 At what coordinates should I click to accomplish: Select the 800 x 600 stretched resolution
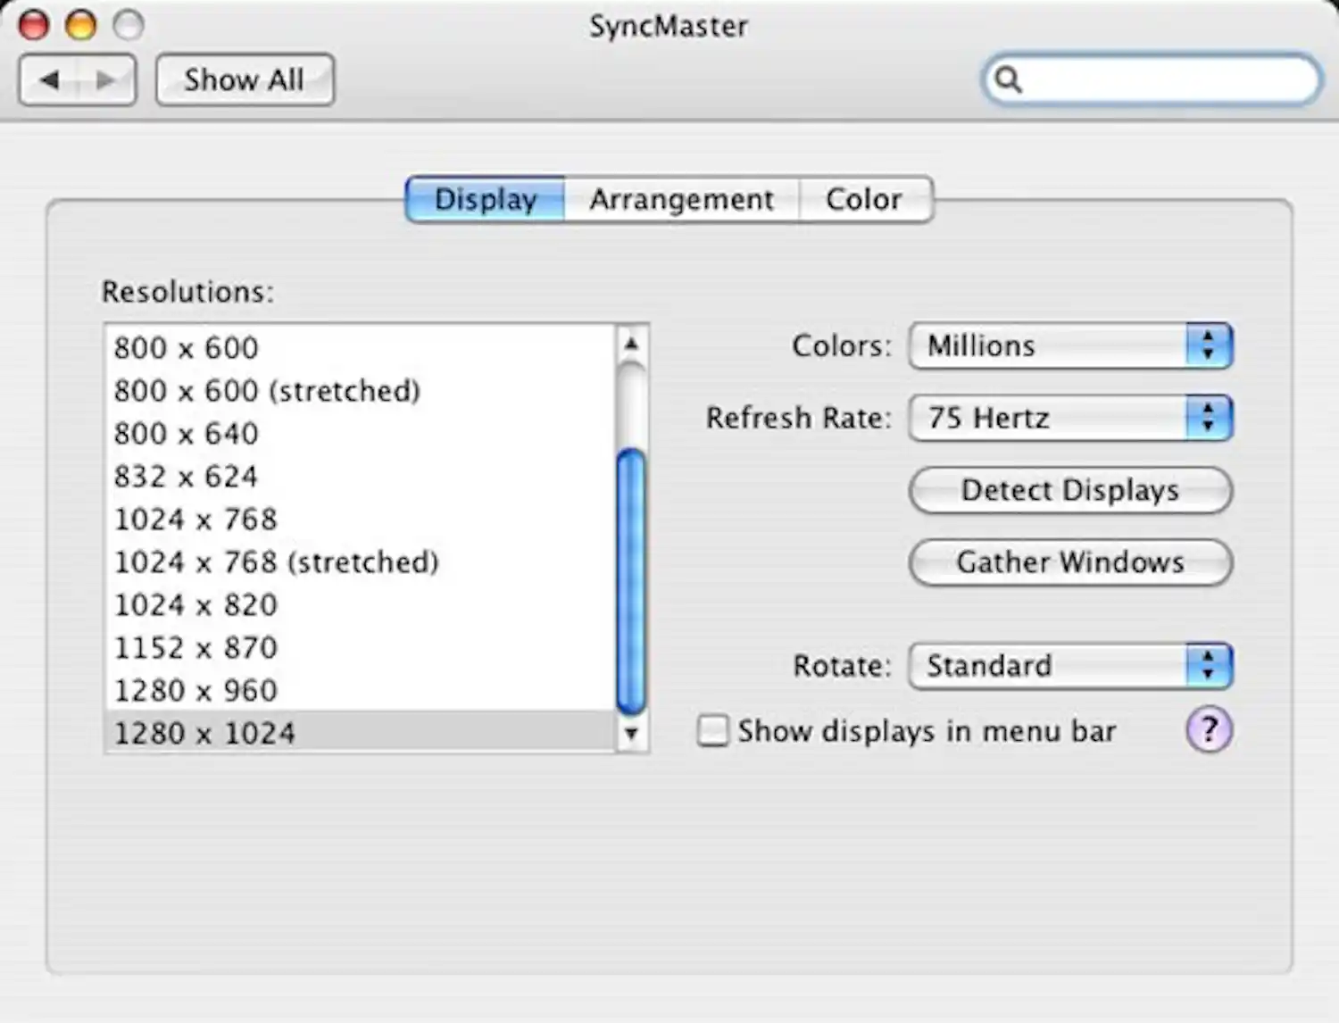pyautogui.click(x=266, y=391)
